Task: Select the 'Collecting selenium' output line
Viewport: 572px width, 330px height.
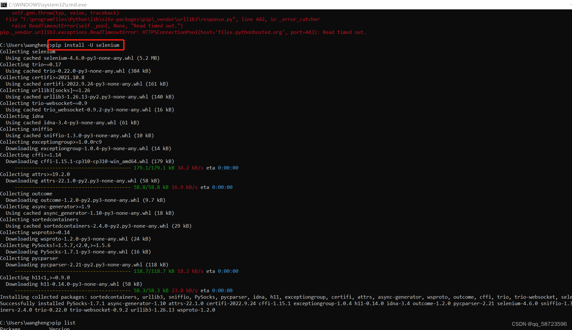Action: 27,51
